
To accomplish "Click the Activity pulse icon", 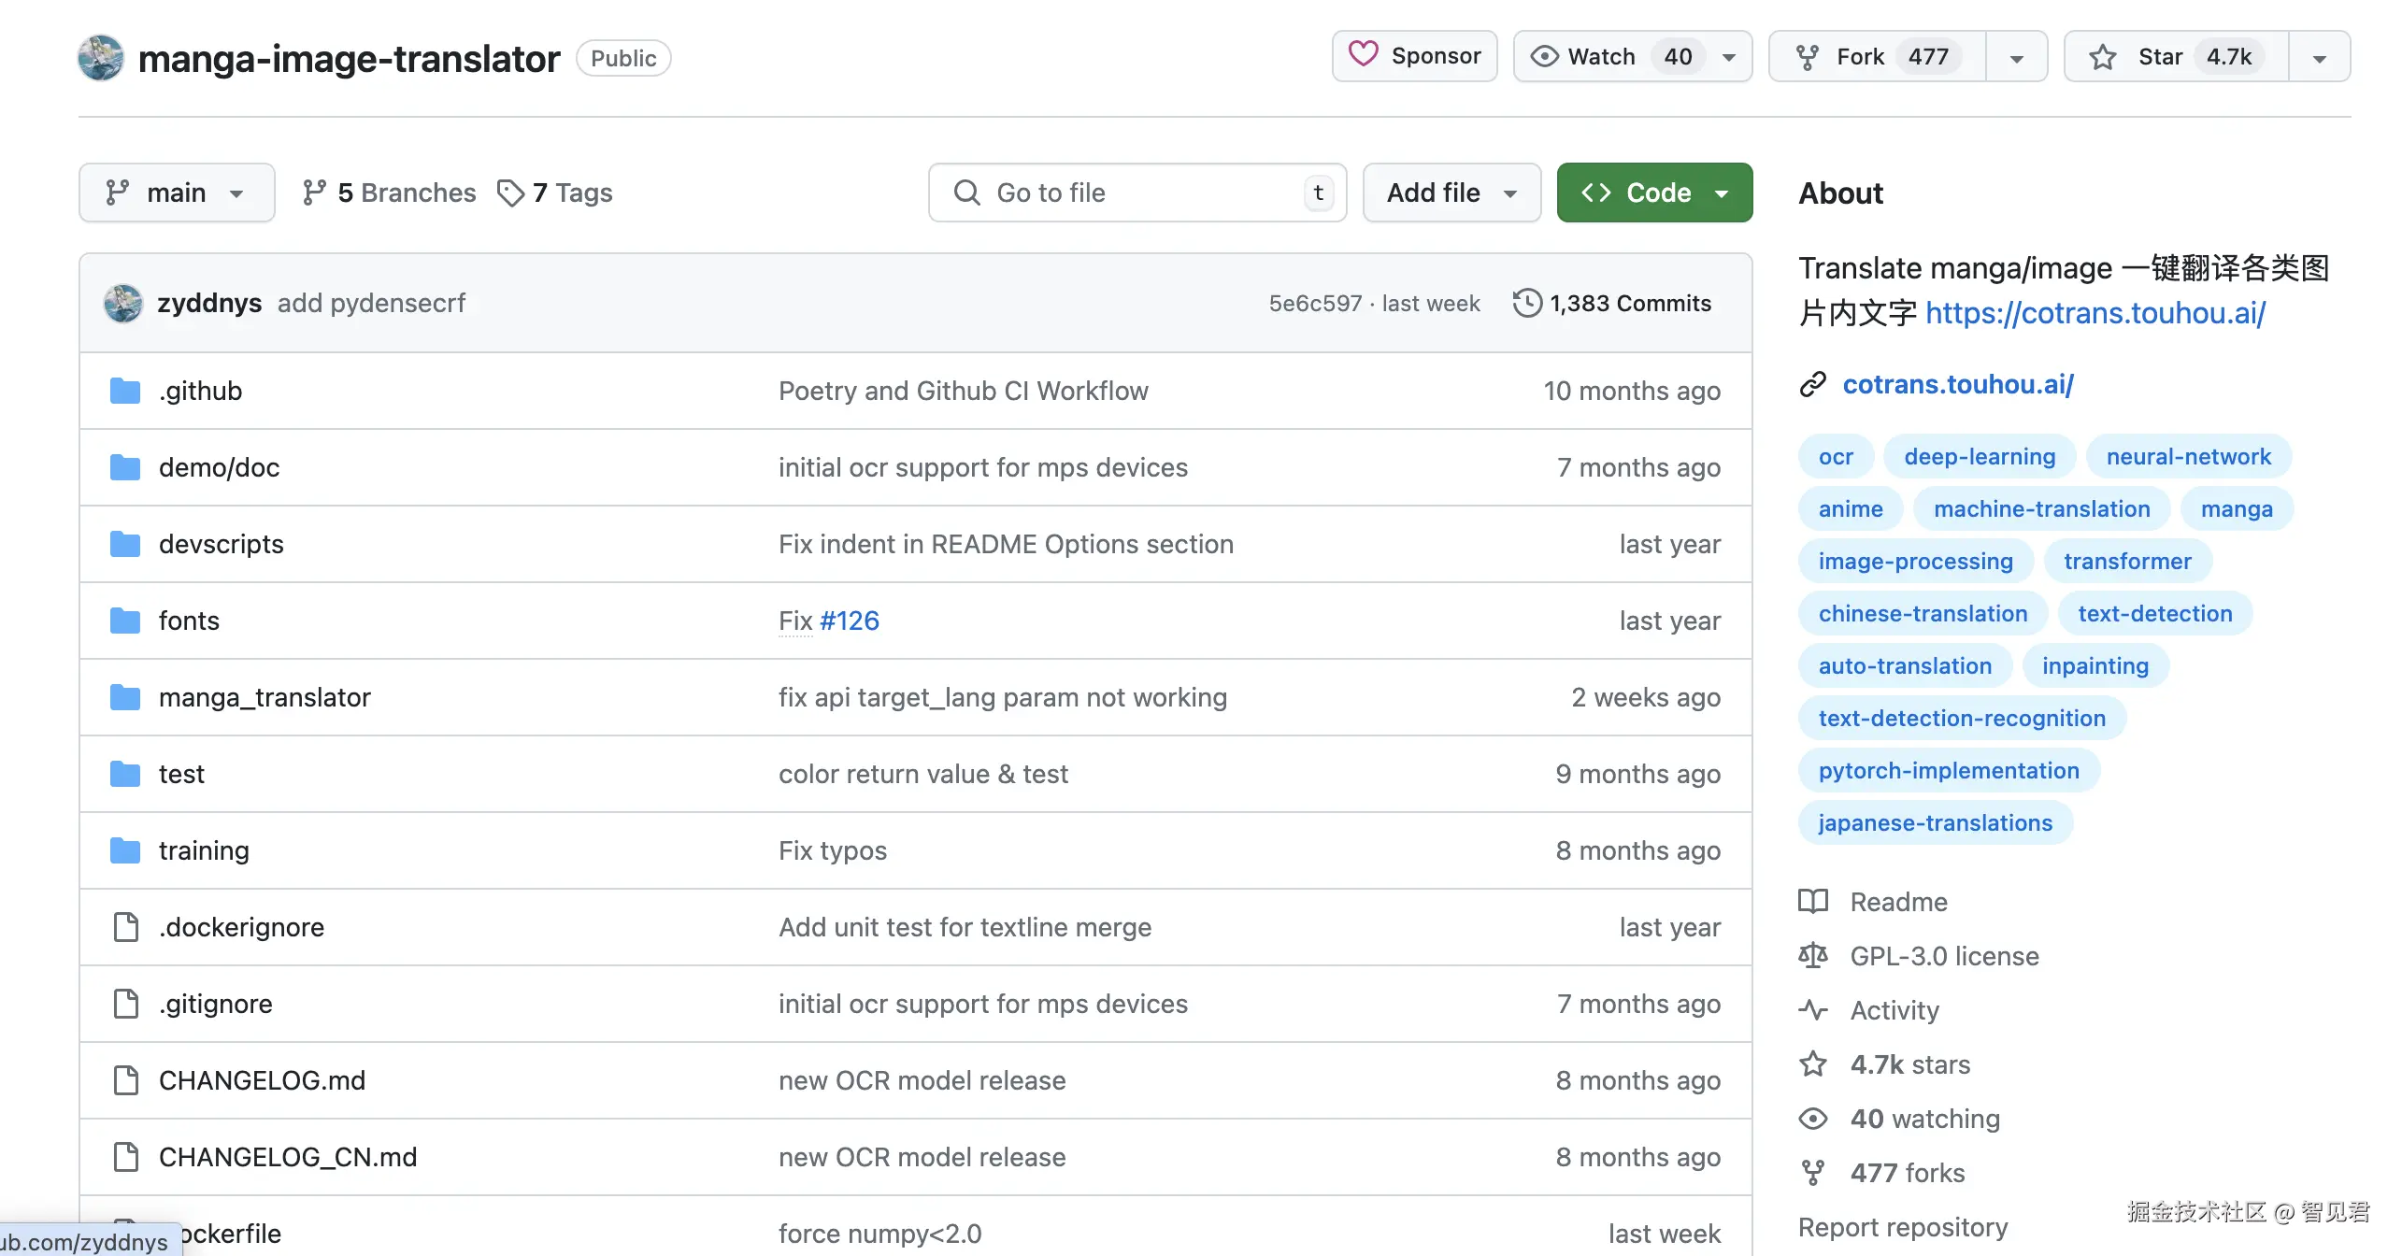I will pos(1813,1010).
